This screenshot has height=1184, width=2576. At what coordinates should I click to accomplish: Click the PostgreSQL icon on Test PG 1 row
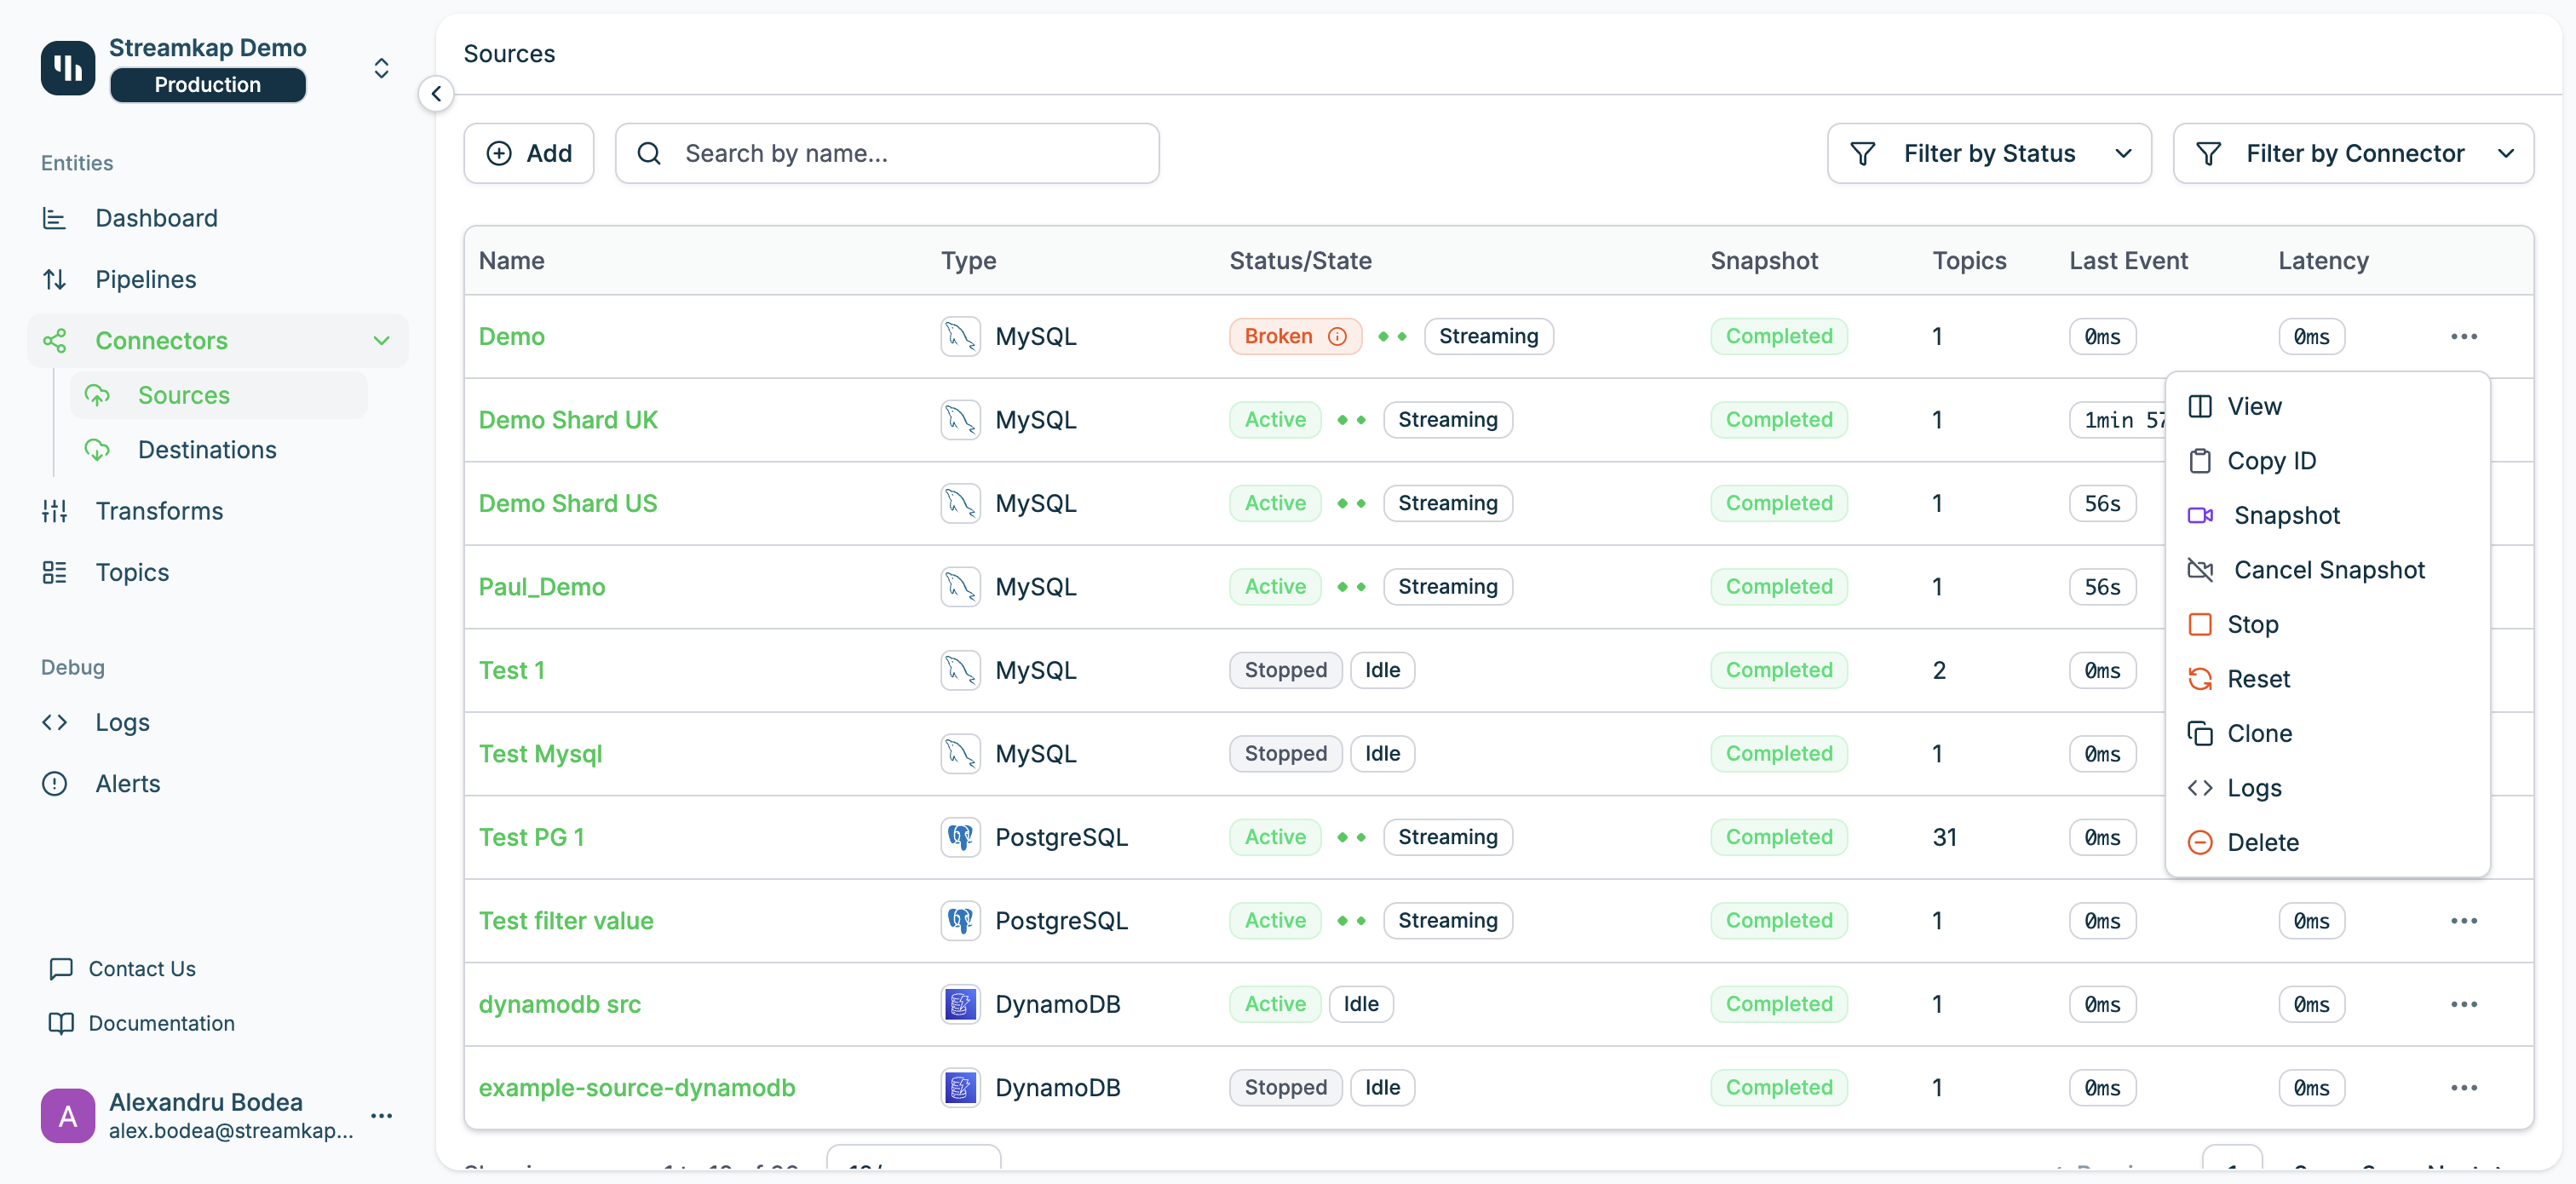pos(959,837)
